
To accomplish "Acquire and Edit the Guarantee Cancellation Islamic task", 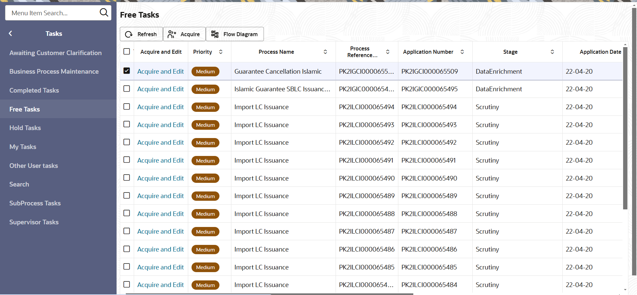I will pos(161,71).
